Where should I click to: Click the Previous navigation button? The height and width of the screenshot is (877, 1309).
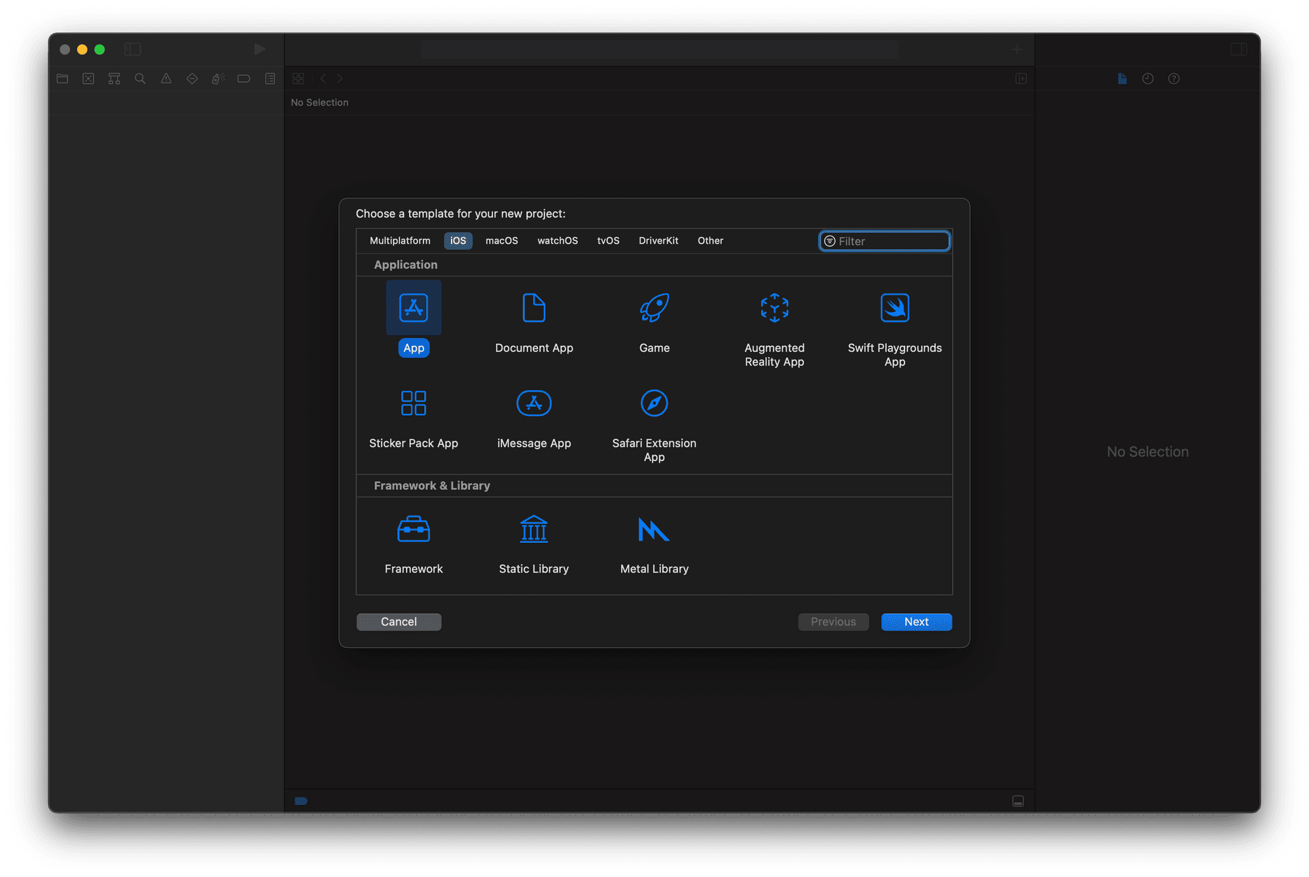tap(832, 622)
